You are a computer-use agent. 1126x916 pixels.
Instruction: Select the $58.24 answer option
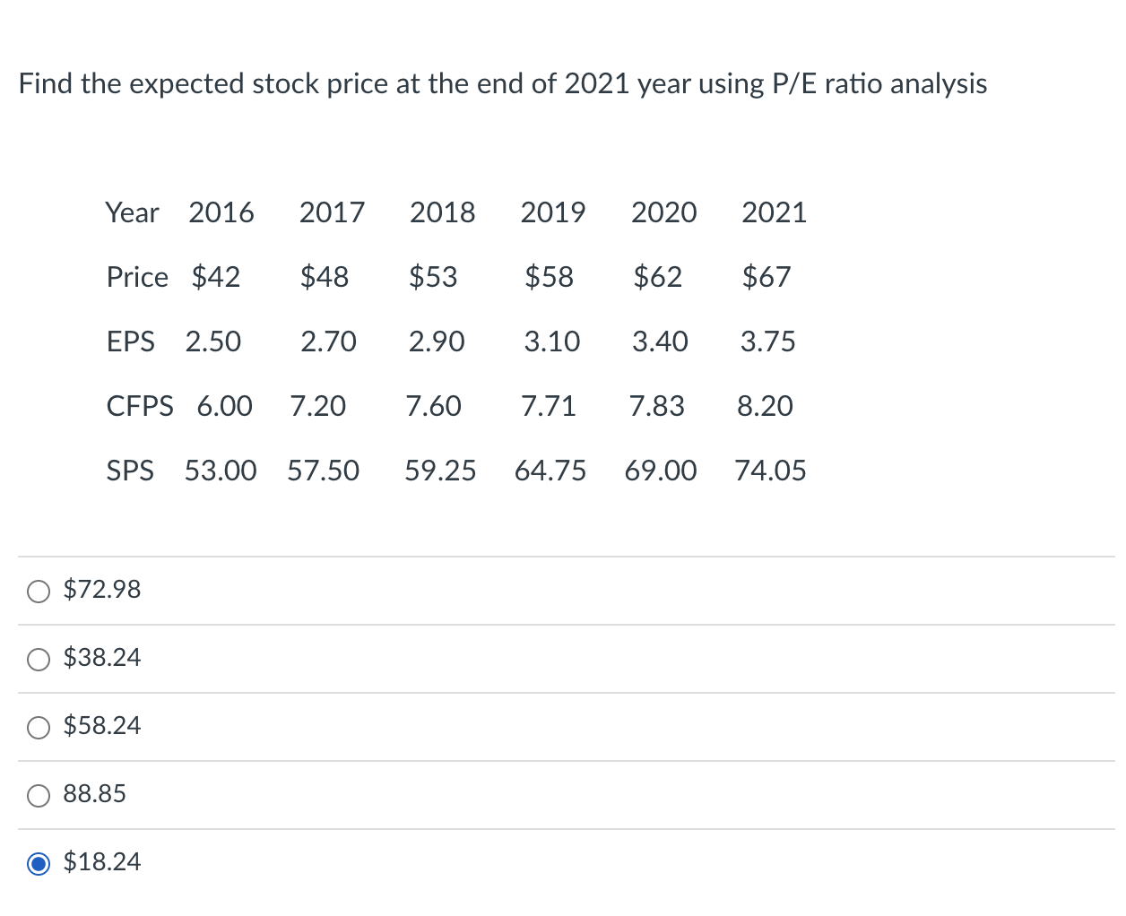click(39, 728)
